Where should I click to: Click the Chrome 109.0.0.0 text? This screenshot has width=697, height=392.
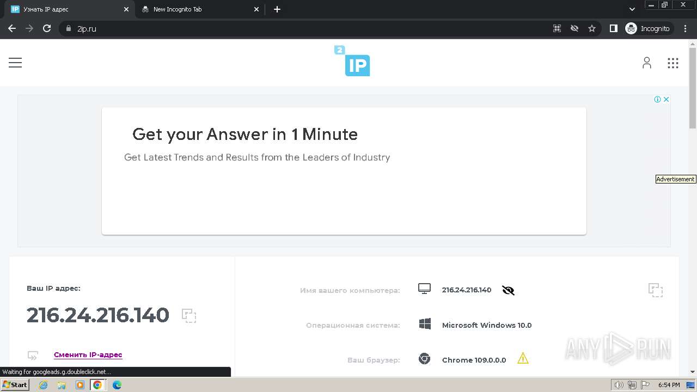point(474,360)
